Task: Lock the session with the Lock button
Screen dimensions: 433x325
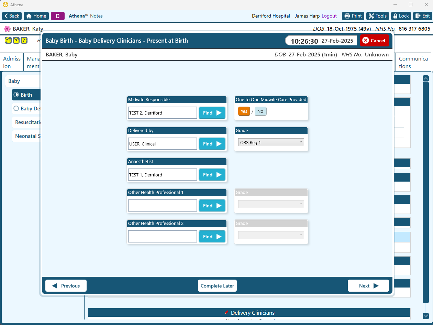Action: point(401,16)
